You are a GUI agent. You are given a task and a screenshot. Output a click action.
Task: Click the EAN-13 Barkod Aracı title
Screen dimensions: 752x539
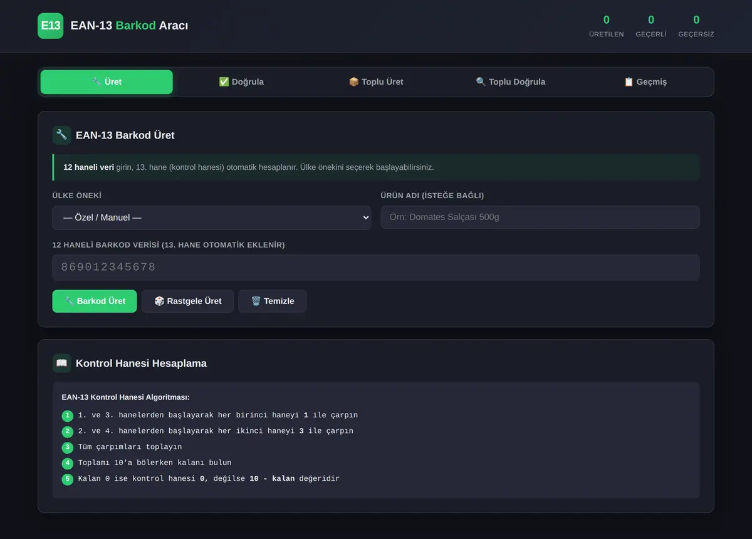pos(129,26)
